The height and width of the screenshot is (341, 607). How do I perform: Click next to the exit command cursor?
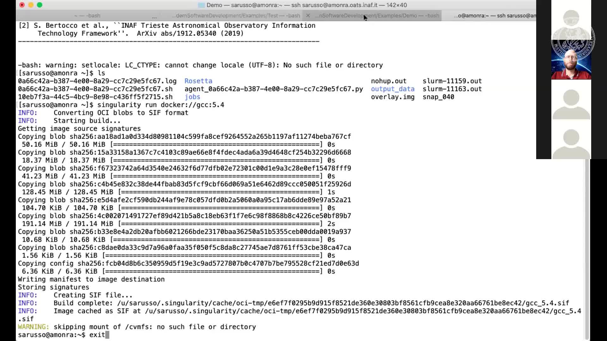coord(107,335)
